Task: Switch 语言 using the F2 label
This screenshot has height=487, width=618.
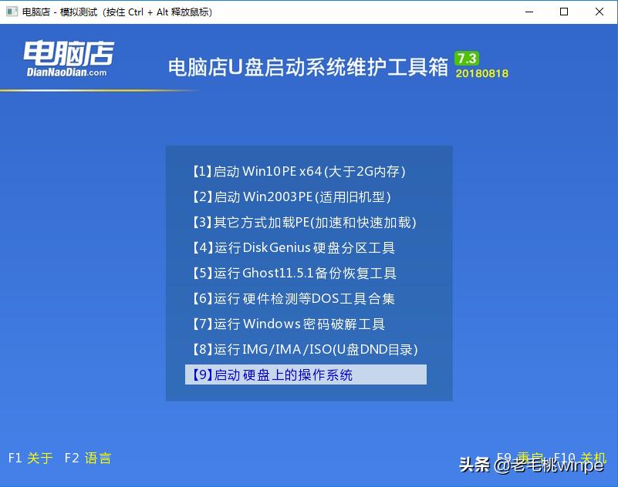Action: click(87, 458)
